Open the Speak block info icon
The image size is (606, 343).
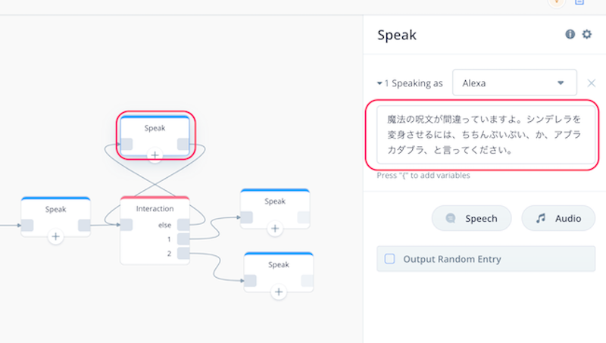570,34
